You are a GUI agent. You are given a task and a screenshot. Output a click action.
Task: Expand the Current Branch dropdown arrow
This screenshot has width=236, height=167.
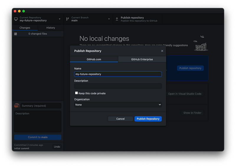click(109, 19)
